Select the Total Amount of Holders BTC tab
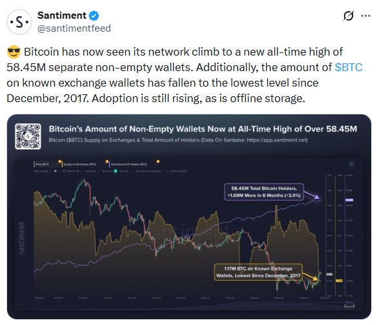The height and width of the screenshot is (325, 377). pos(129,164)
